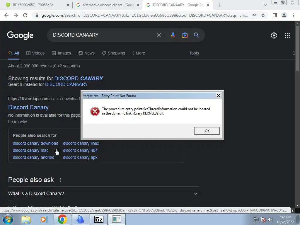Screen dimensions: 300x225
Task: Open Google quick settings gear
Action: 274,35
